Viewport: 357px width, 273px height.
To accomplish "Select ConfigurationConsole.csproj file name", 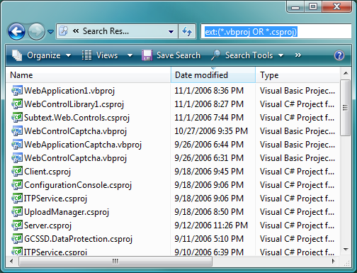I will tap(78, 185).
